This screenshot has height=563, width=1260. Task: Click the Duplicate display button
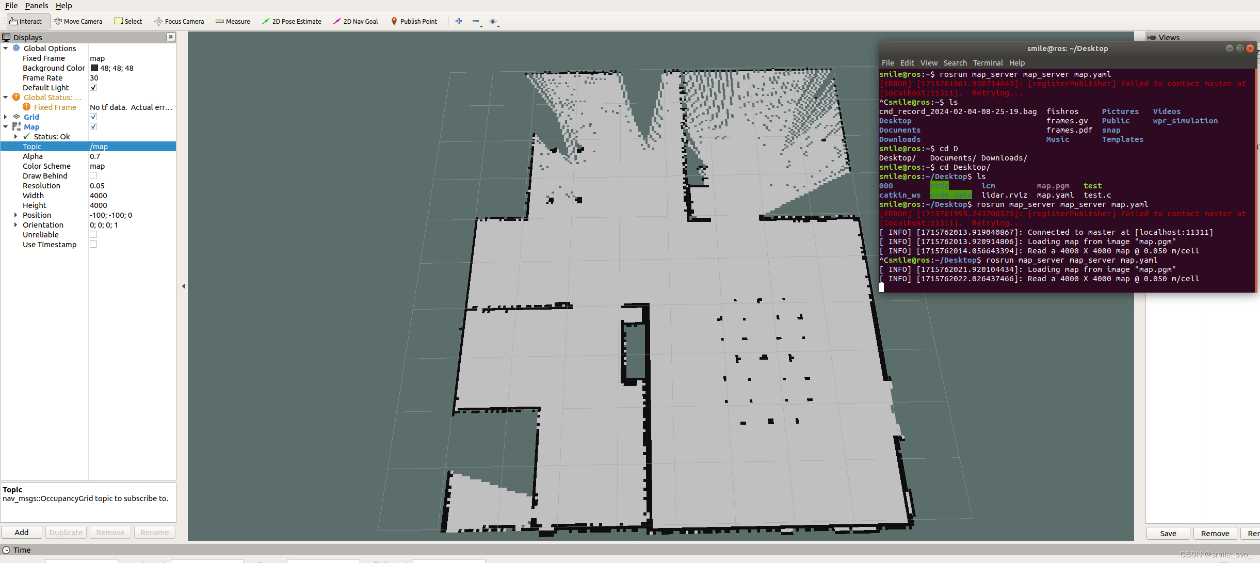[66, 532]
